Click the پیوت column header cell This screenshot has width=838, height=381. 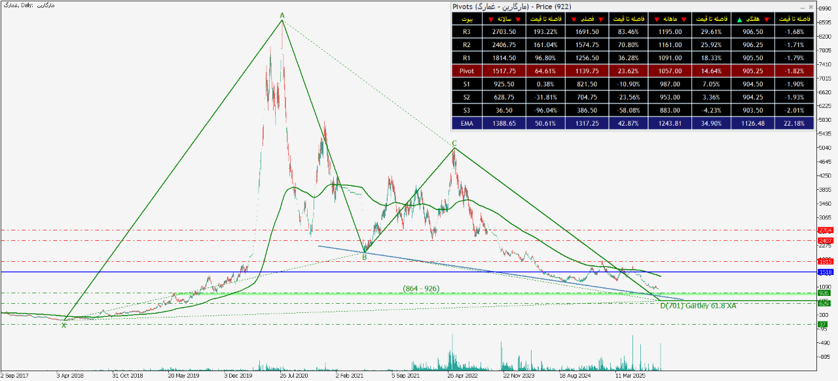click(466, 19)
